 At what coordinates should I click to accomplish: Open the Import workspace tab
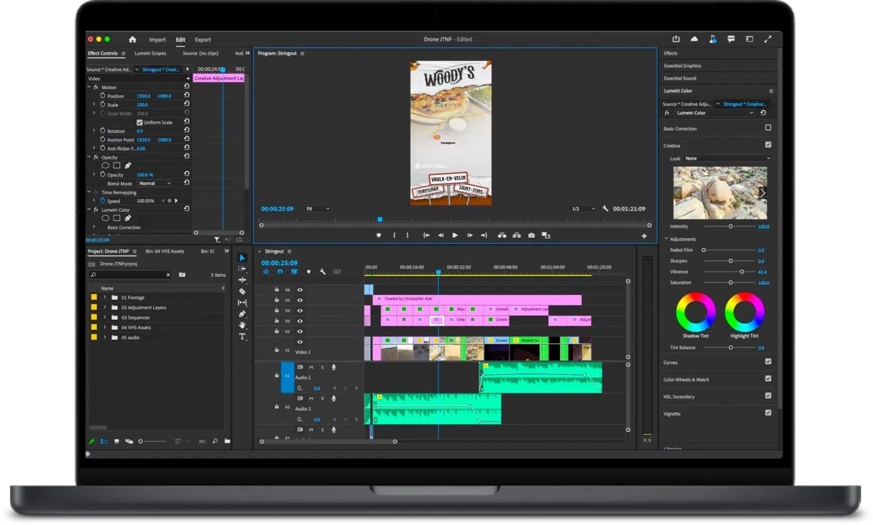(x=157, y=40)
